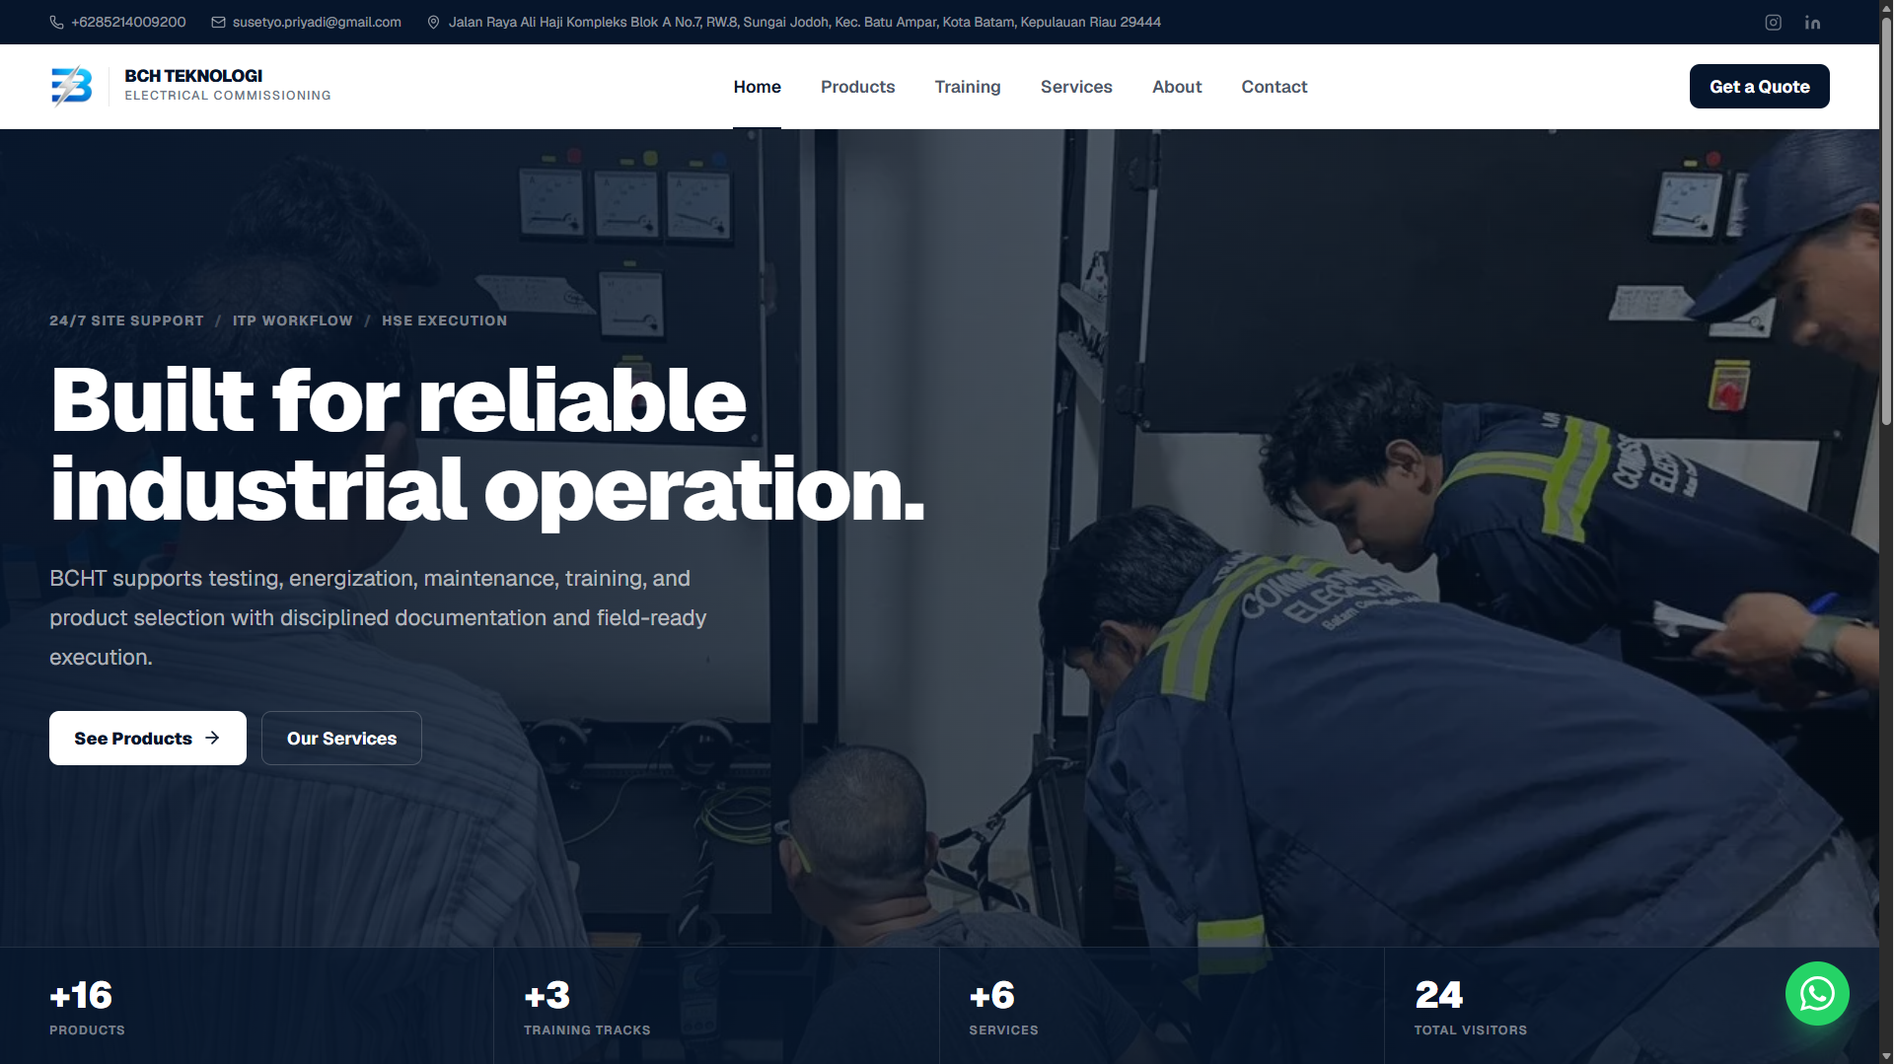Open the Training navigation link

pyautogui.click(x=968, y=87)
